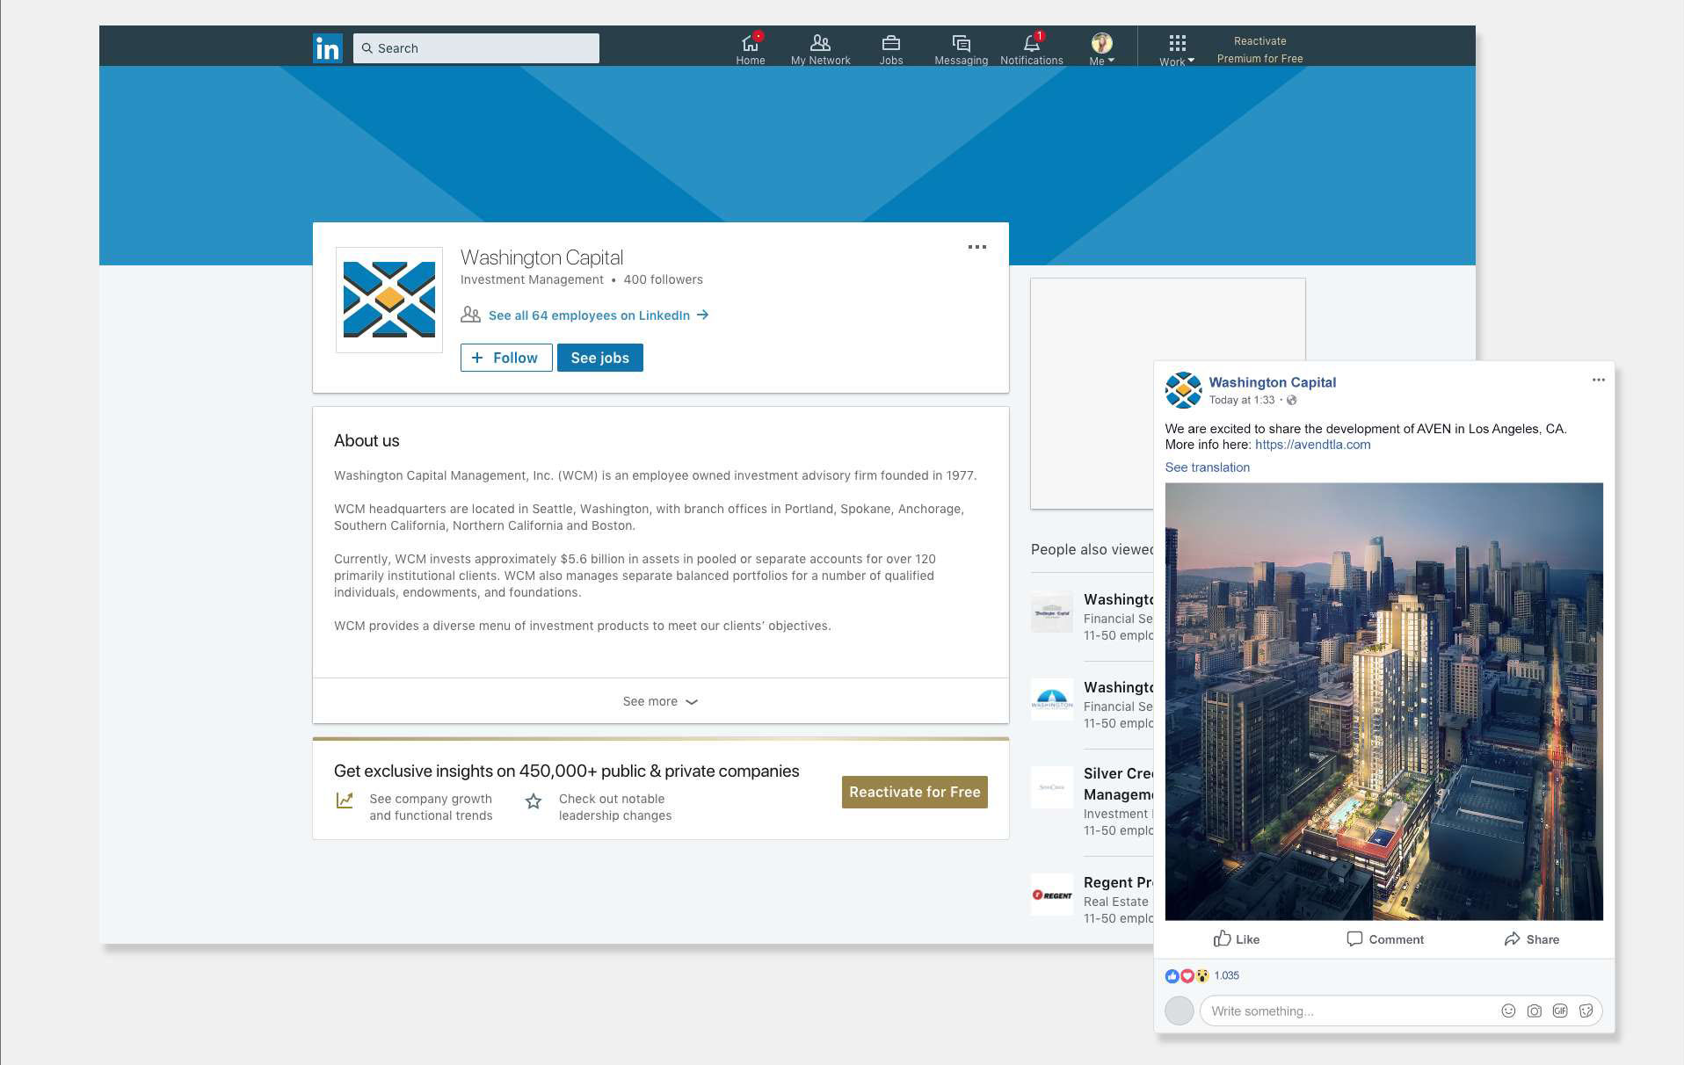The width and height of the screenshot is (1684, 1065).
Task: Click the company growth trends chart icon
Action: [x=345, y=801]
